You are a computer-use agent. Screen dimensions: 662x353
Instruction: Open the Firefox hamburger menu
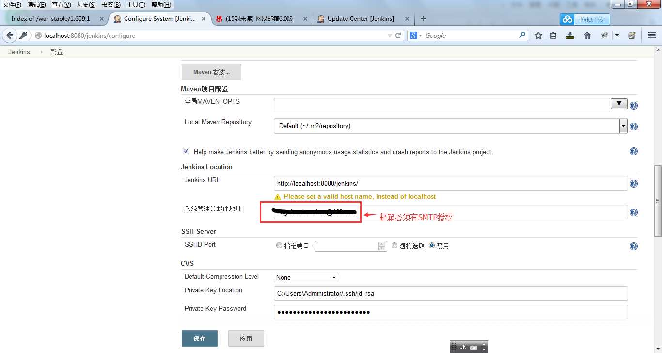click(x=652, y=35)
